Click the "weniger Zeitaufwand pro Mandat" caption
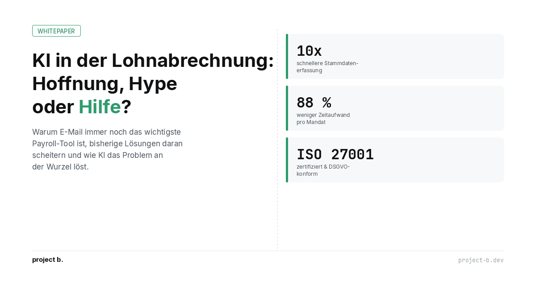The height and width of the screenshot is (281, 536). [x=323, y=119]
